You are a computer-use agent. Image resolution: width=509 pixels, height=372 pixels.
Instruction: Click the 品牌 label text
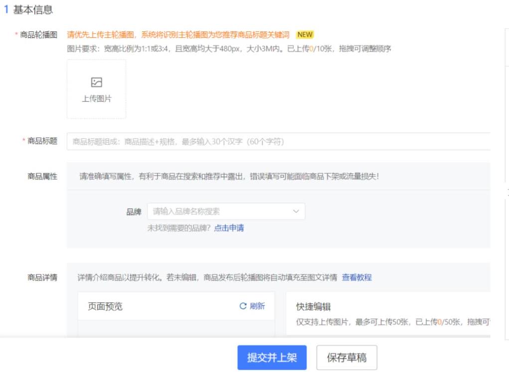coord(134,212)
